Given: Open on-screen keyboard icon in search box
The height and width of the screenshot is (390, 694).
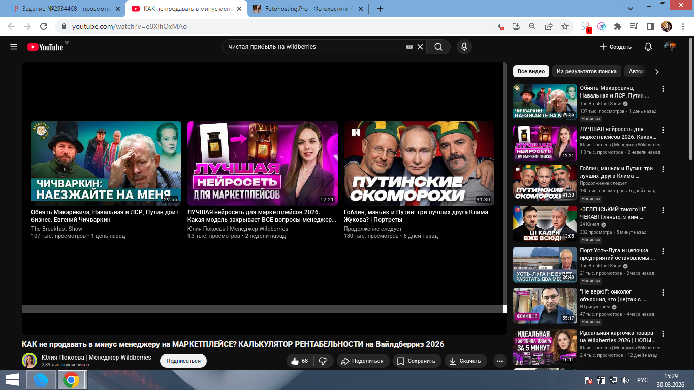Looking at the screenshot, I should 409,47.
